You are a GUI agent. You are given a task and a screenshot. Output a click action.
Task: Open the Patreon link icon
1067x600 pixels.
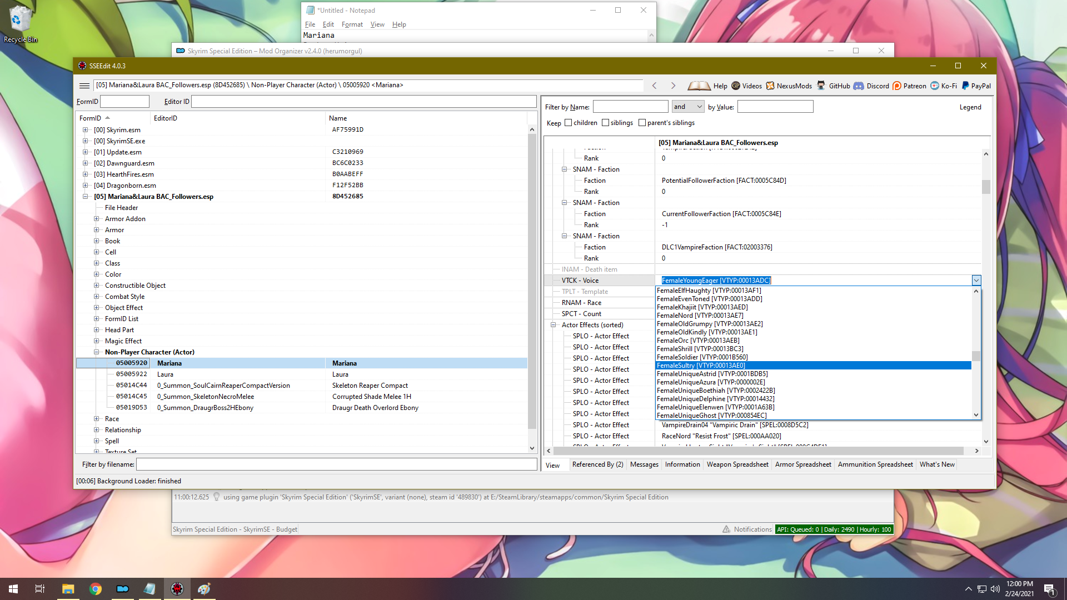point(897,86)
